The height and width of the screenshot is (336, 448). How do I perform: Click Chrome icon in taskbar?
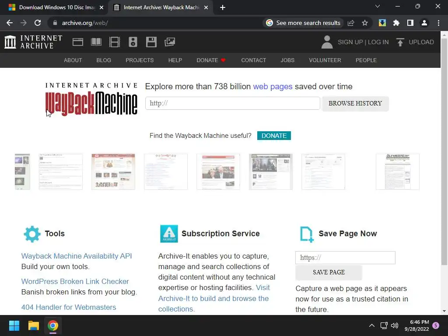[53, 325]
